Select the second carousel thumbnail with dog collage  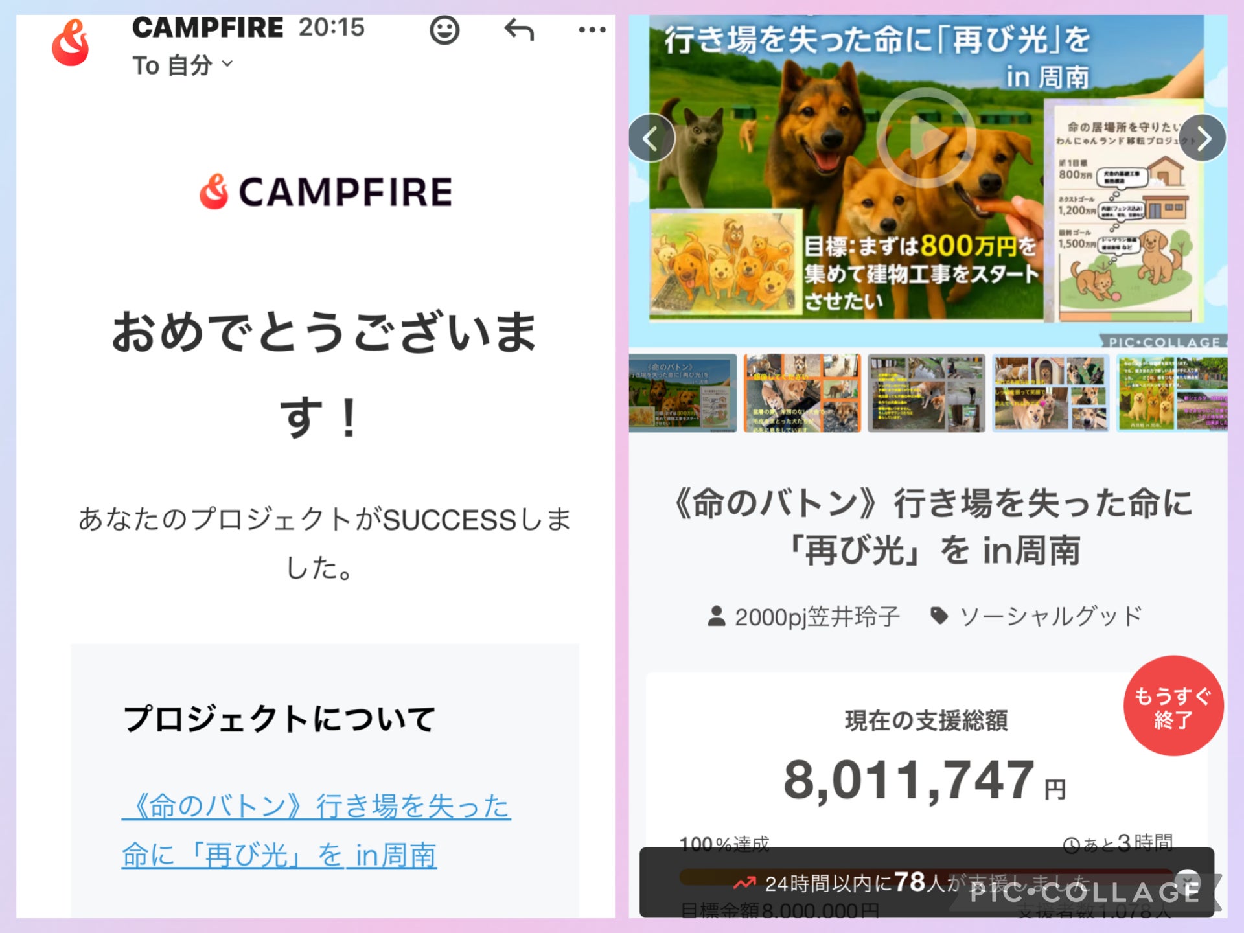tap(802, 393)
